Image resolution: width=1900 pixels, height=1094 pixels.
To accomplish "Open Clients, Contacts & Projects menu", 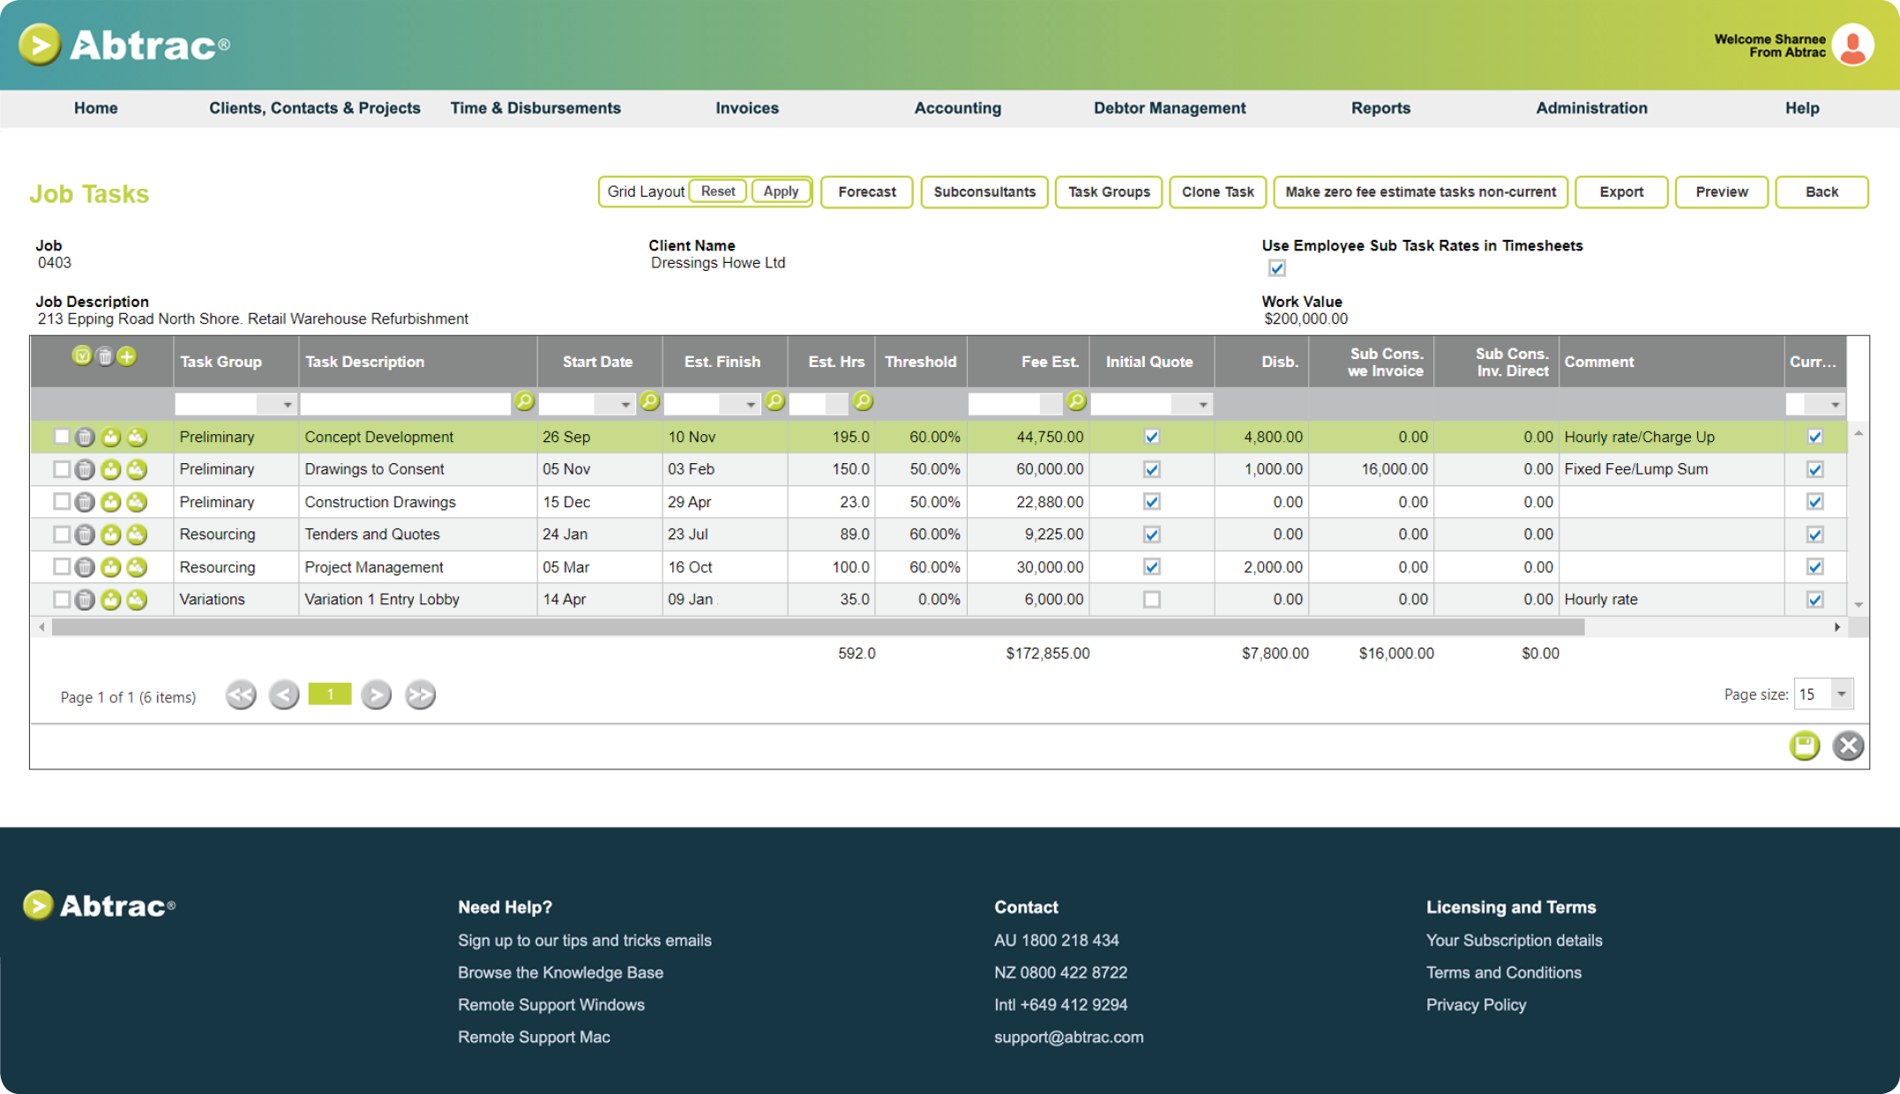I will coord(315,109).
